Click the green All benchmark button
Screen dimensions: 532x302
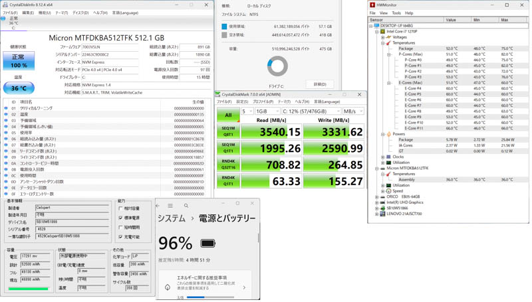point(228,115)
